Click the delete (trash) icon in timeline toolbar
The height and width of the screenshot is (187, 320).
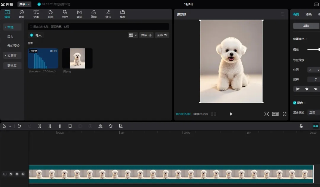tap(70, 126)
